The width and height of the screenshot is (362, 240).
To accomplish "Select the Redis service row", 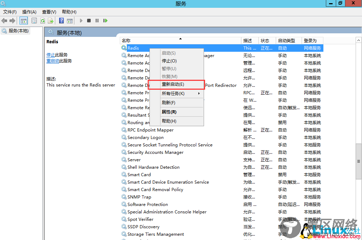I will tap(222, 48).
